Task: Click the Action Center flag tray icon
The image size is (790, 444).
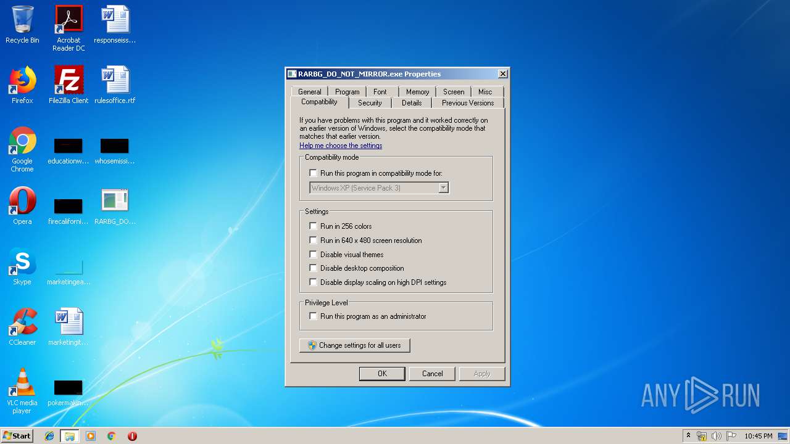Action: pos(731,436)
